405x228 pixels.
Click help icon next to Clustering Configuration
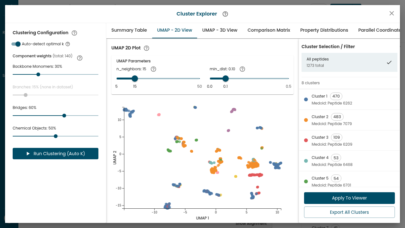pyautogui.click(x=74, y=33)
